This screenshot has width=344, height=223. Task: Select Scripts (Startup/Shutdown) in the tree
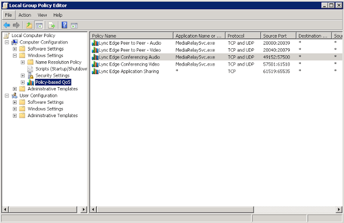pos(61,69)
